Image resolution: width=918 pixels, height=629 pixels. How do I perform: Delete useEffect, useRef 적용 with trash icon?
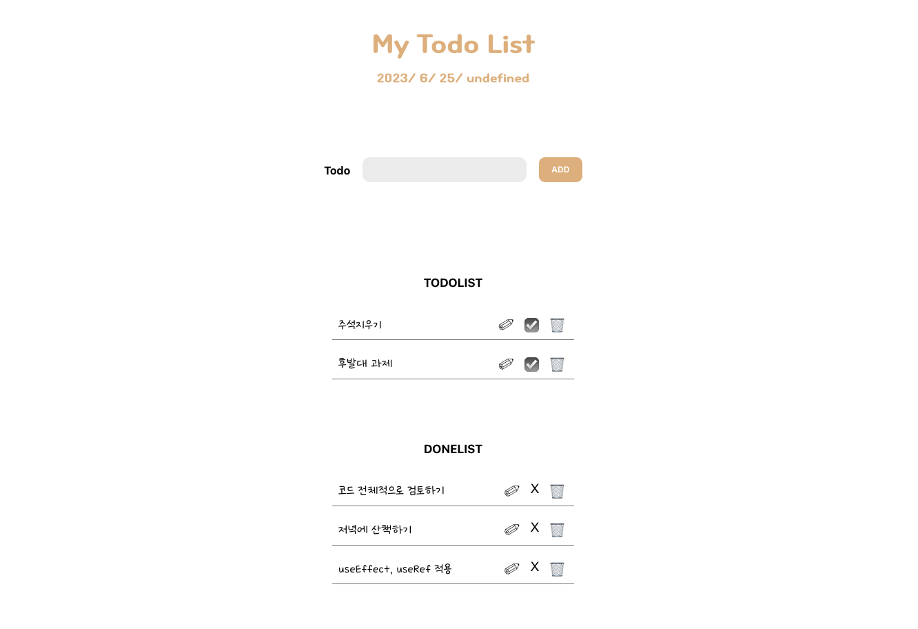557,569
